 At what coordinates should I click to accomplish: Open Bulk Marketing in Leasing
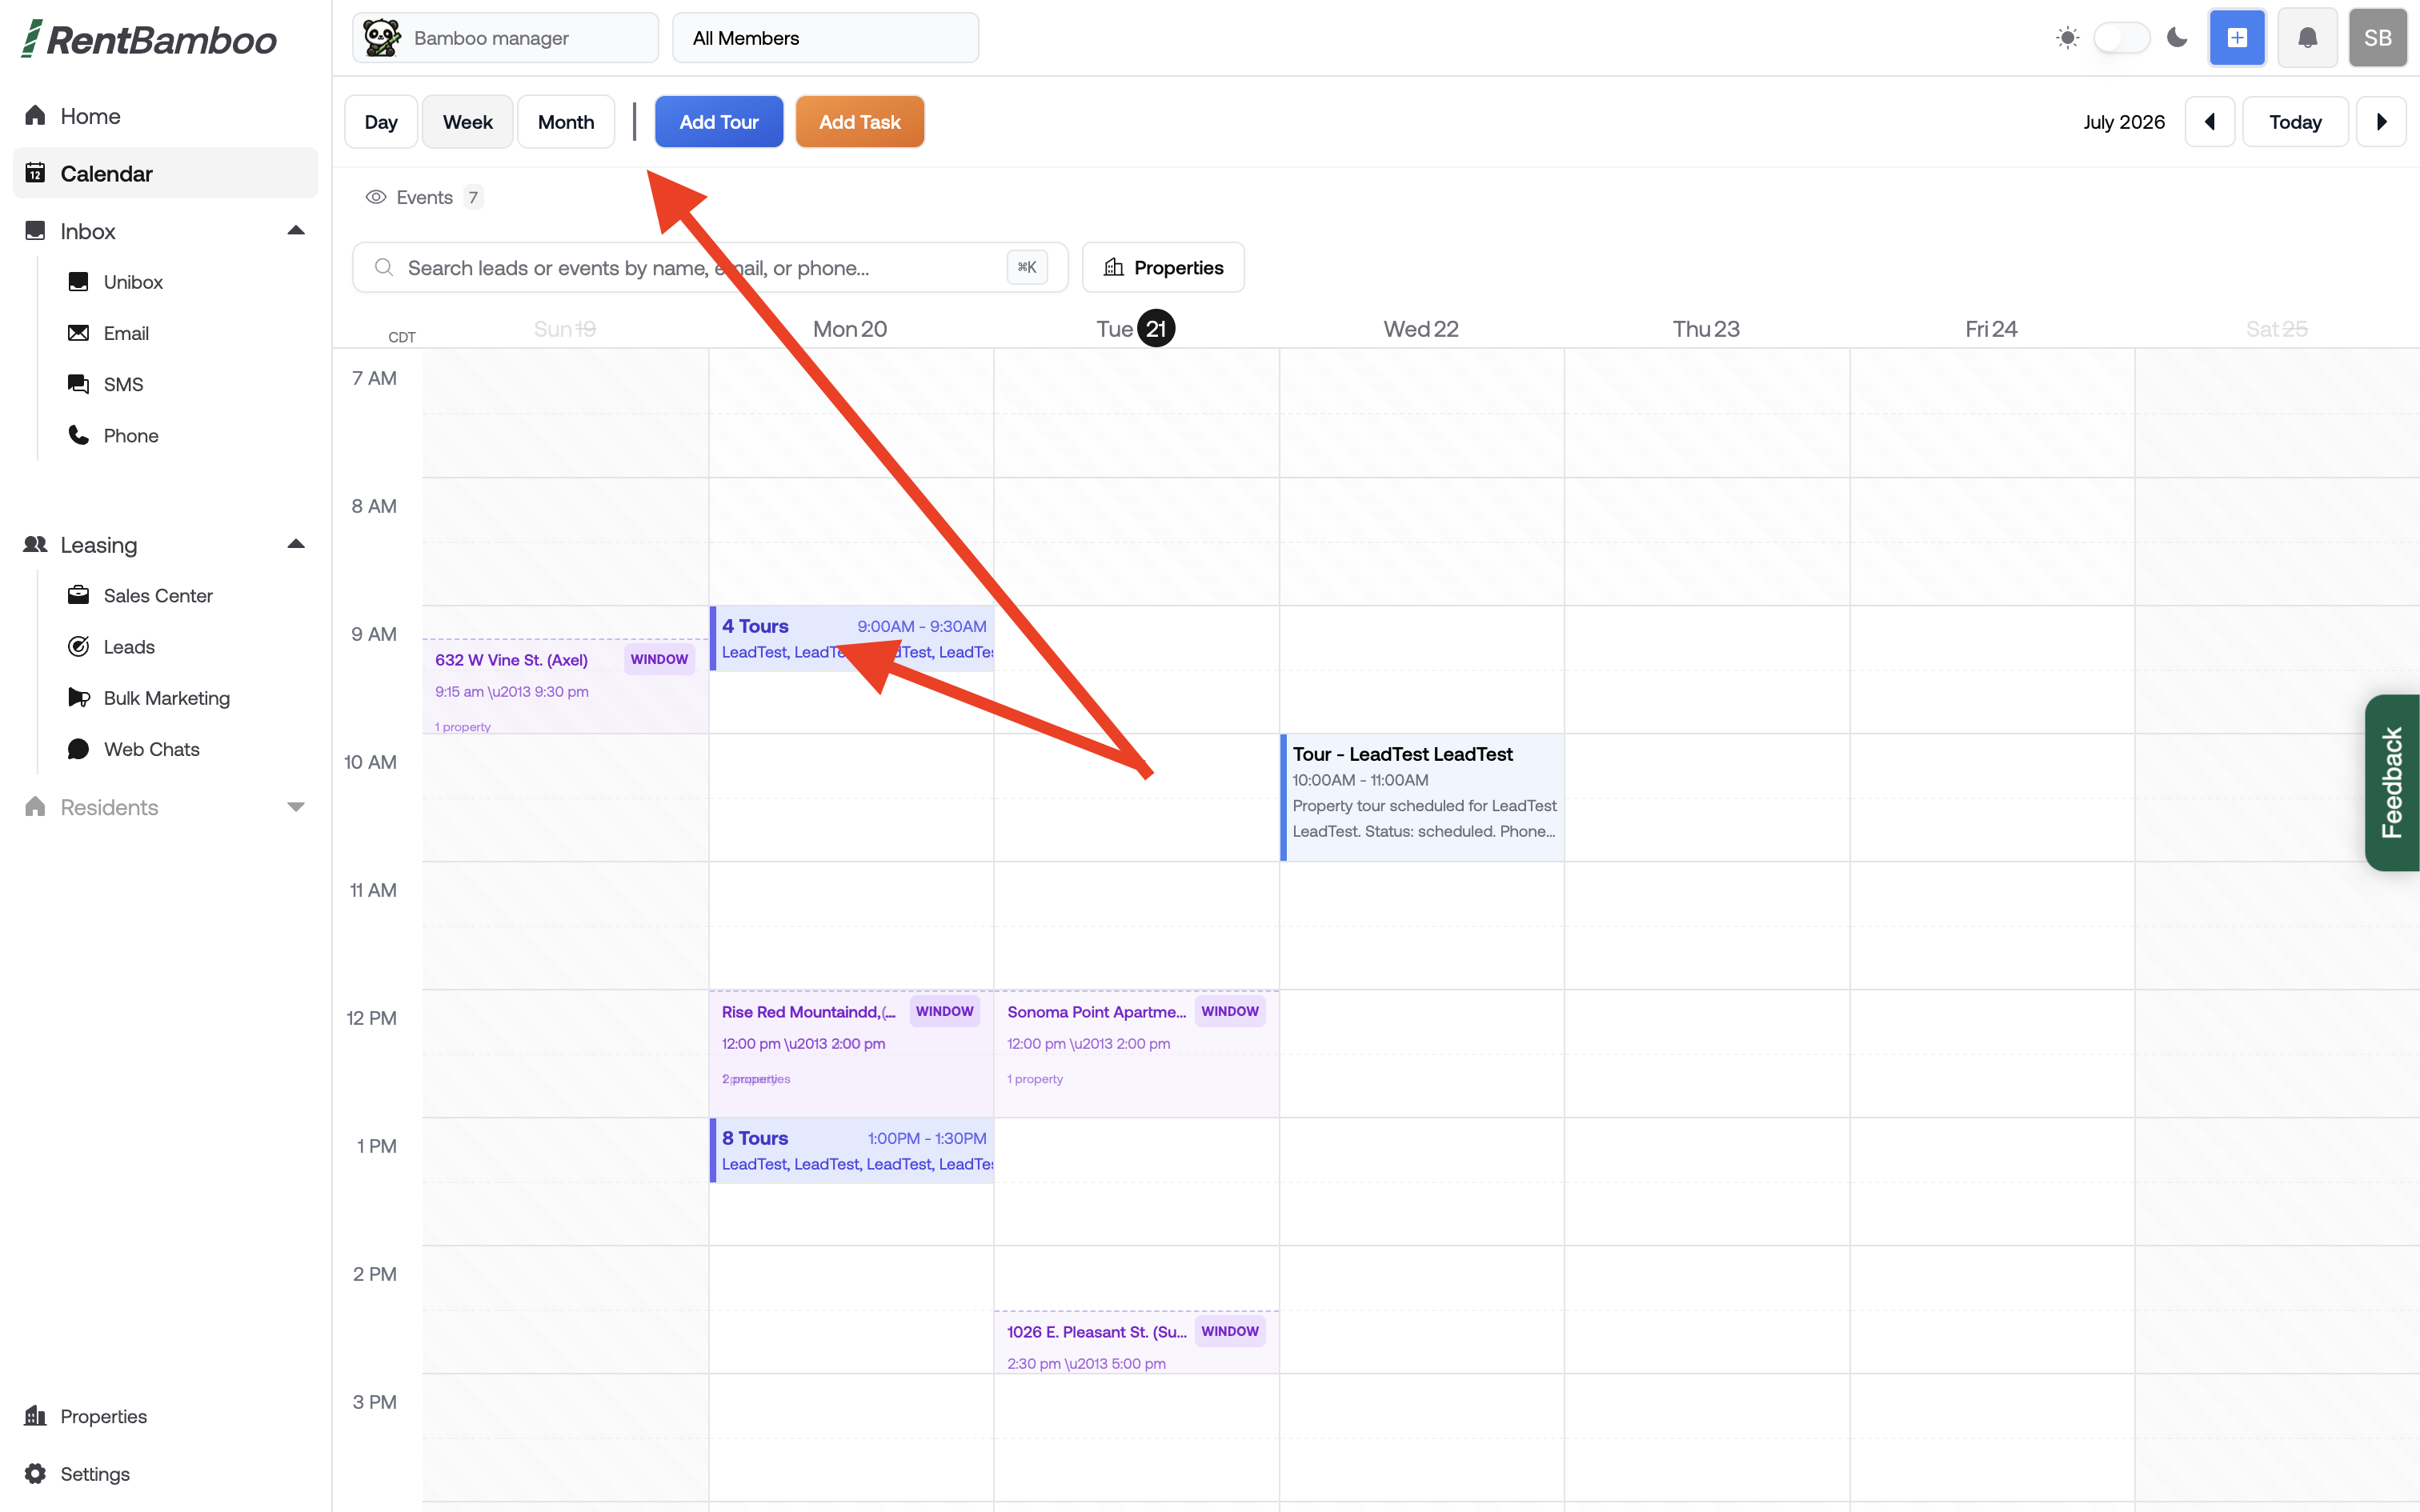(166, 698)
